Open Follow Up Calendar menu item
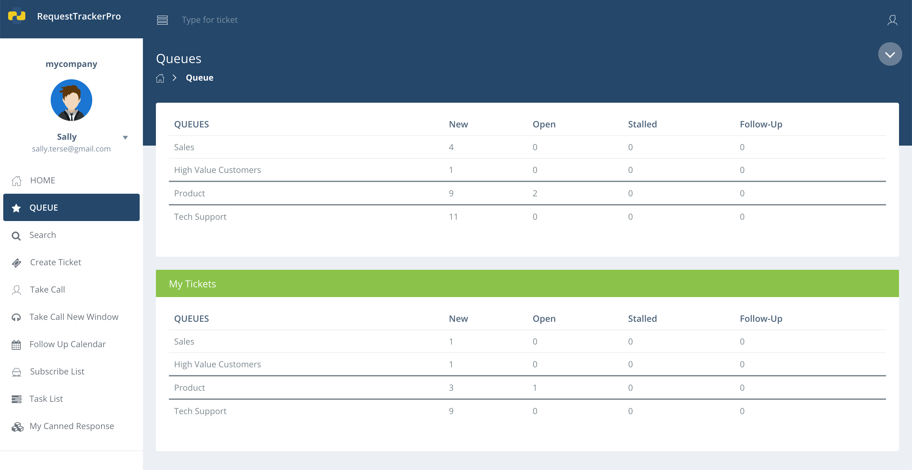The width and height of the screenshot is (912, 470). pos(71,344)
